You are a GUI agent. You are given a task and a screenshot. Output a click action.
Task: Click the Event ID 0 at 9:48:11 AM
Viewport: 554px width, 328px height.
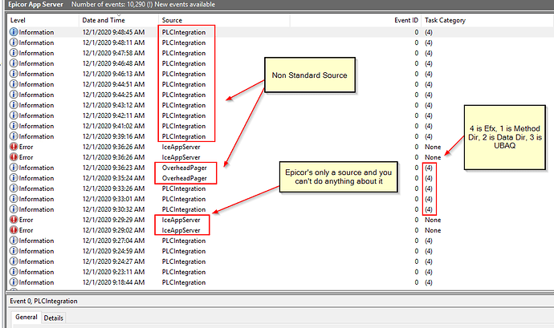417,43
